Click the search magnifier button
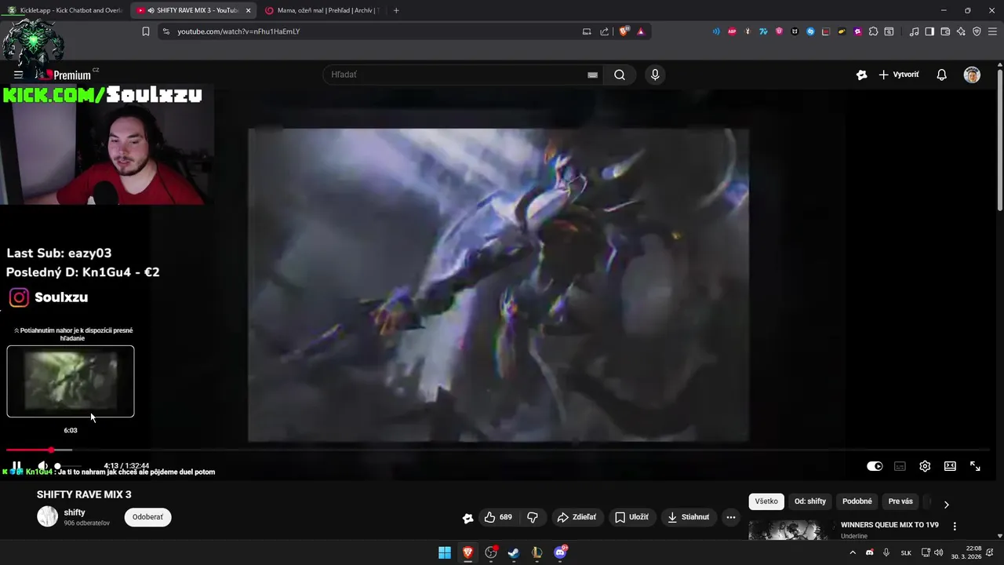Image resolution: width=1004 pixels, height=565 pixels. click(620, 75)
